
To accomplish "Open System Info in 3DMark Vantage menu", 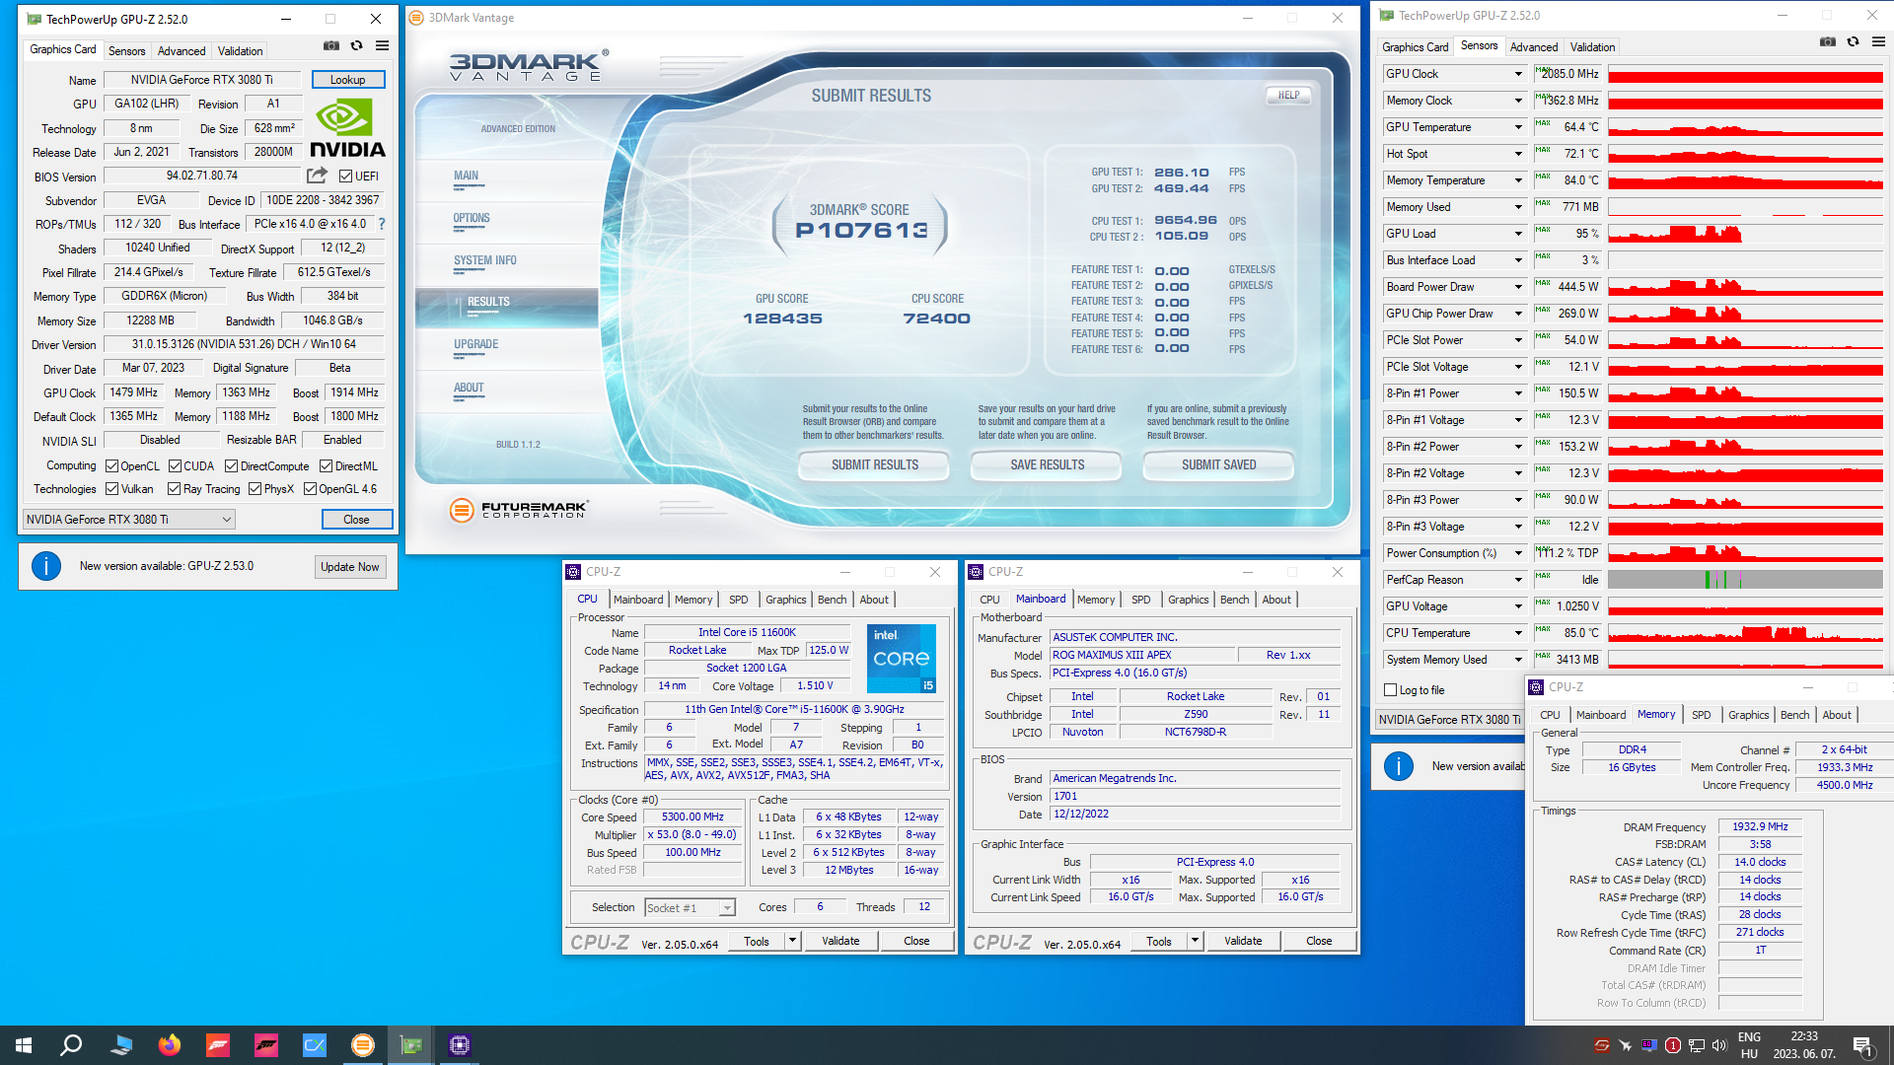I will pos(485,260).
